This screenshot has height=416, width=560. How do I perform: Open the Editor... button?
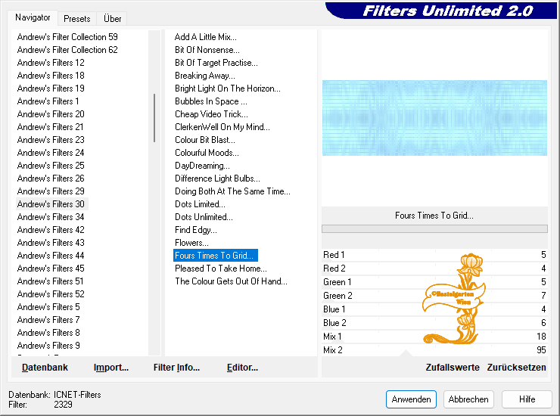(x=242, y=368)
